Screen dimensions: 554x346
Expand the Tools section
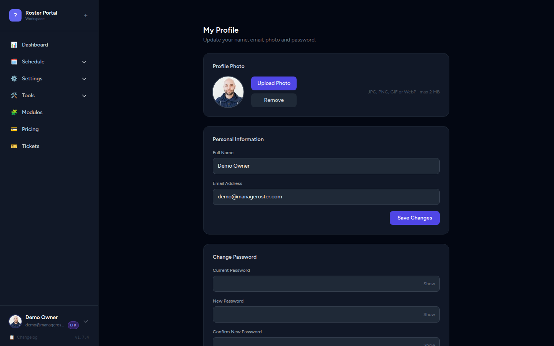coord(84,95)
